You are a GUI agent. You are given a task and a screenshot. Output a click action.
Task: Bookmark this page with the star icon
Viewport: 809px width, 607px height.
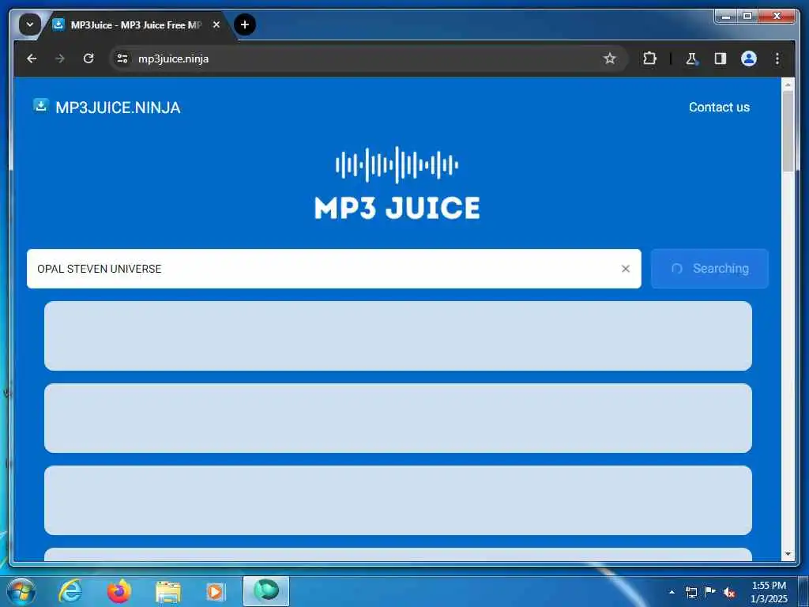pos(609,58)
